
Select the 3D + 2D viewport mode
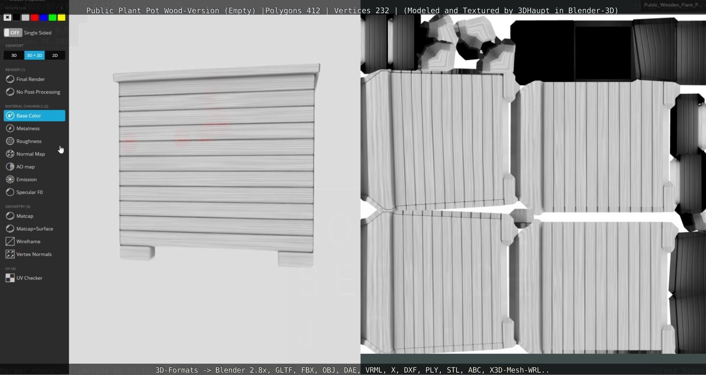coord(34,55)
